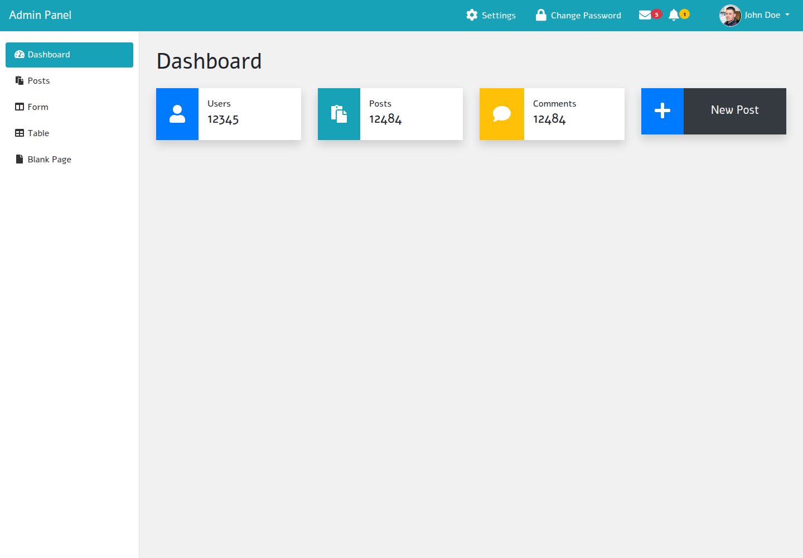Viewport: 803px width, 558px height.
Task: Open the Posts sidebar label
Action: click(x=38, y=81)
